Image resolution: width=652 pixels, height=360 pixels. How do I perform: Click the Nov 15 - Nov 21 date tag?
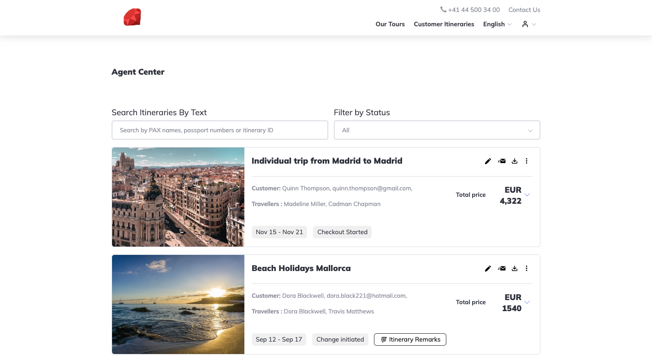point(279,232)
